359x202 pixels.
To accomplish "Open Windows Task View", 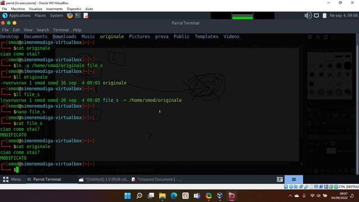I will coord(151,196).
